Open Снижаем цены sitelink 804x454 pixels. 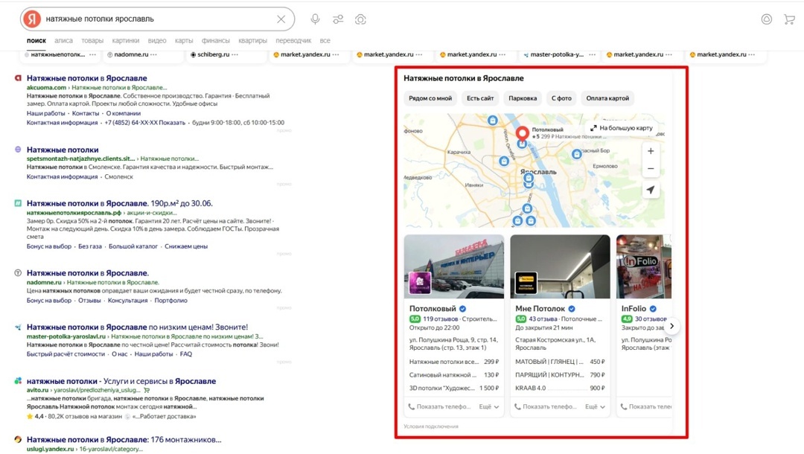tap(185, 246)
